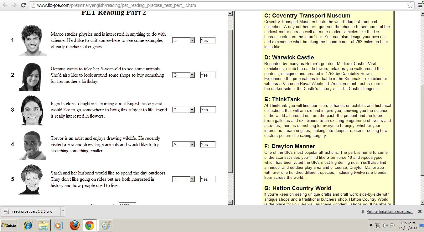Click the page icon in the address bar
Viewport: 424px width, 232px height.
coord(33,5)
